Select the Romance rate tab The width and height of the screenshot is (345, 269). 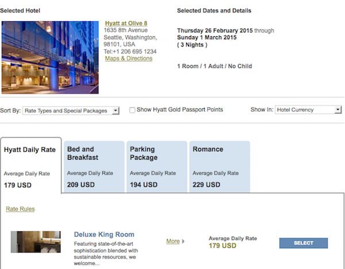point(220,166)
